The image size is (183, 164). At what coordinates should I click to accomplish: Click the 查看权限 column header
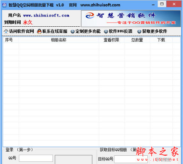click(111, 40)
